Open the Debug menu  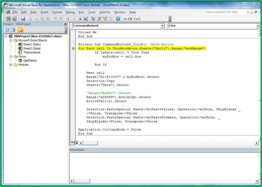tap(70, 12)
